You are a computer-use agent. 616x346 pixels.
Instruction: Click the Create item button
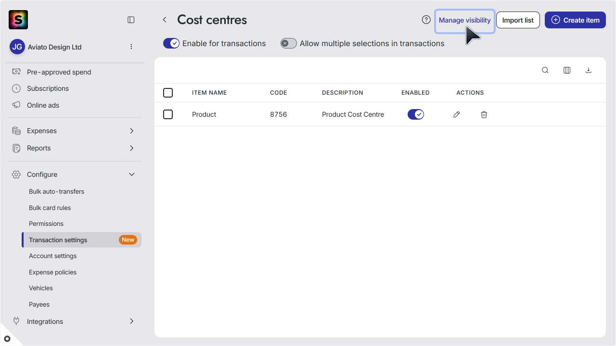pos(575,20)
